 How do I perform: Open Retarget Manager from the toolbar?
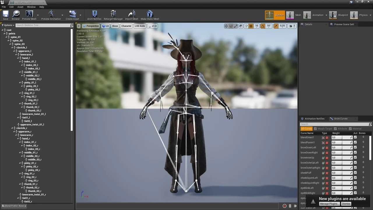point(113,15)
